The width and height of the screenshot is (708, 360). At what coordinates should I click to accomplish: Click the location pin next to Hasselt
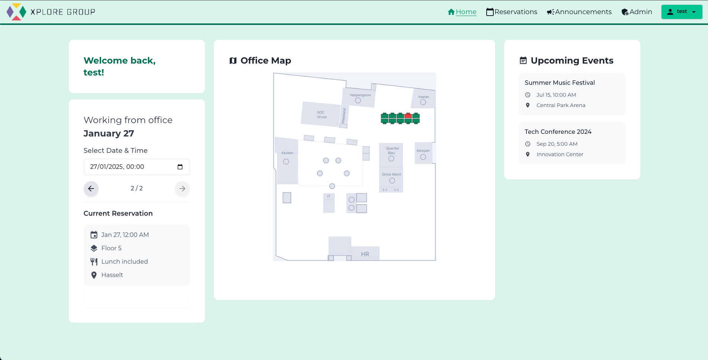(x=94, y=275)
